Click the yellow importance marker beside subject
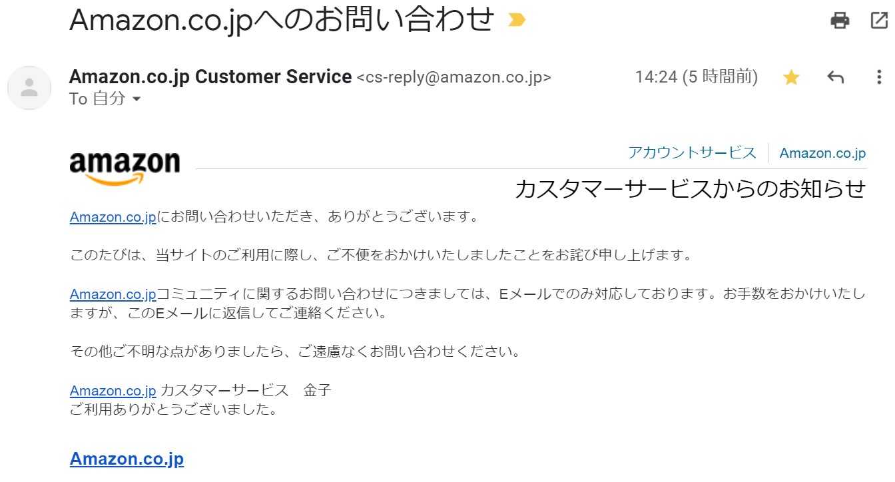Viewport: 895px width, 482px height. point(517,20)
